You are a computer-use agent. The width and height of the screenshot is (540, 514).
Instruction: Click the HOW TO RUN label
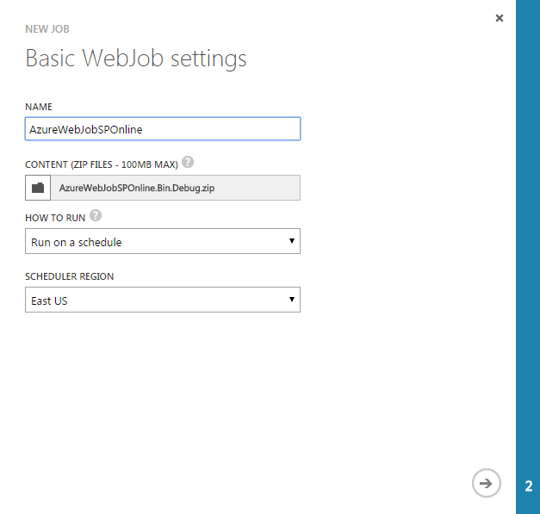click(x=54, y=219)
